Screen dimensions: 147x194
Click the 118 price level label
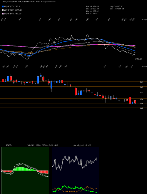pyautogui.click(x=142, y=104)
